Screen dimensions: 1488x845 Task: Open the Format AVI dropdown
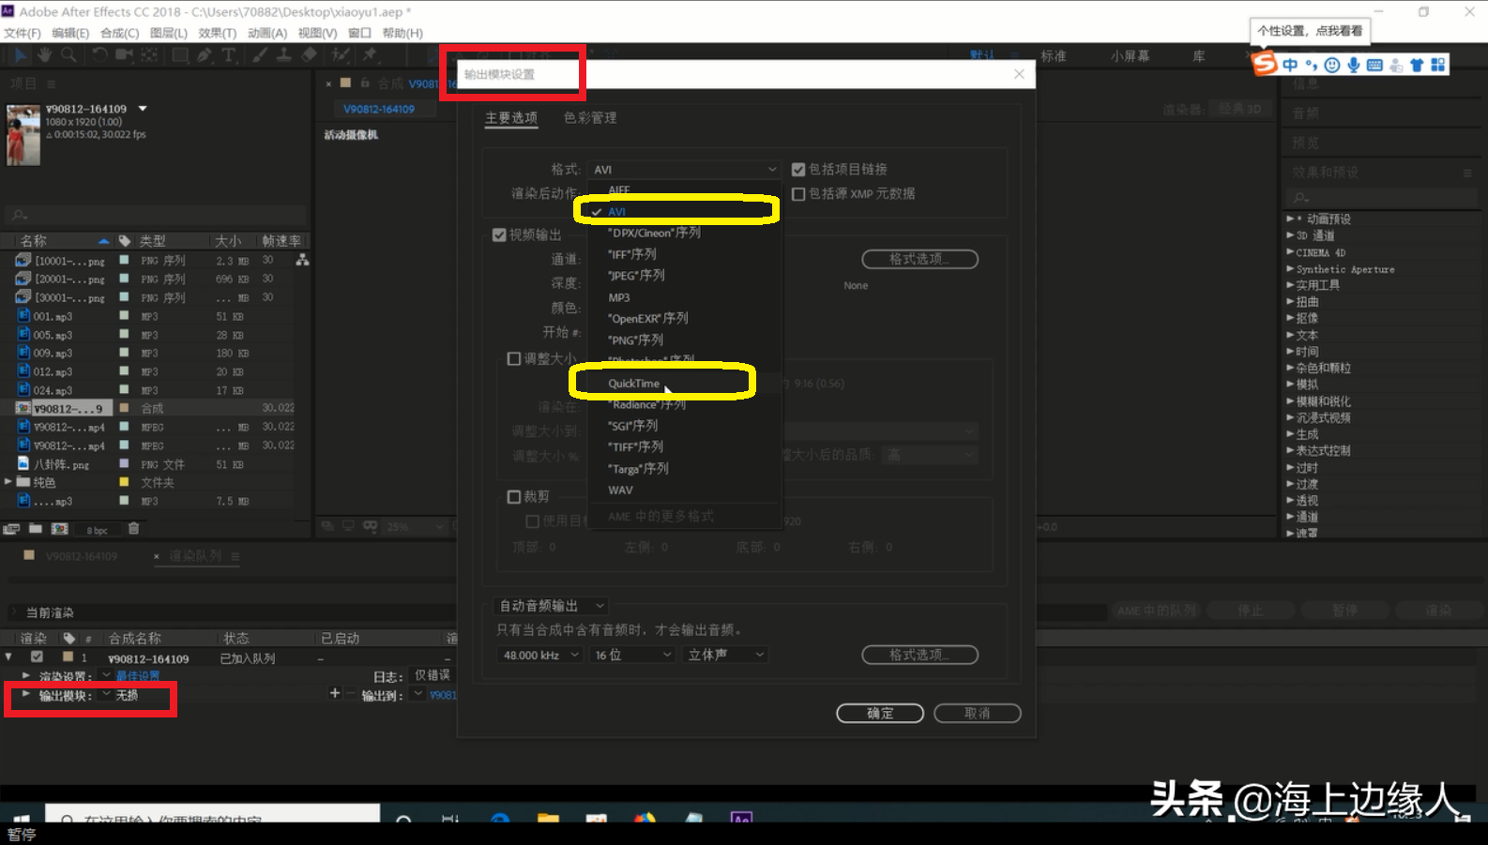685,170
